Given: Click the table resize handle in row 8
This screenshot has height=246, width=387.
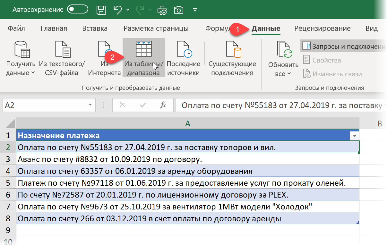Looking at the screenshot, I should [358, 223].
